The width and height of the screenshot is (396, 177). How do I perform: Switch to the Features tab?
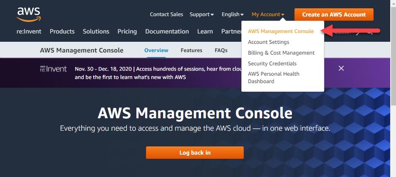tap(191, 50)
